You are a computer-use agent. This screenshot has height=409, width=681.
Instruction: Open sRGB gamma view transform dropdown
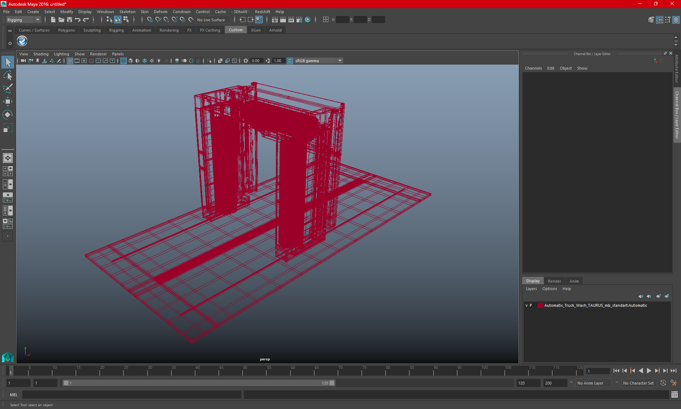pos(319,61)
